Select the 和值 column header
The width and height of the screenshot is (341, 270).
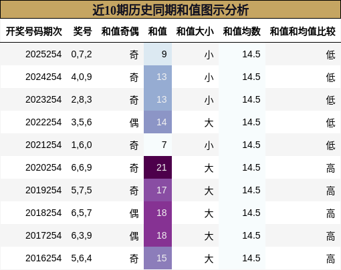(158, 31)
